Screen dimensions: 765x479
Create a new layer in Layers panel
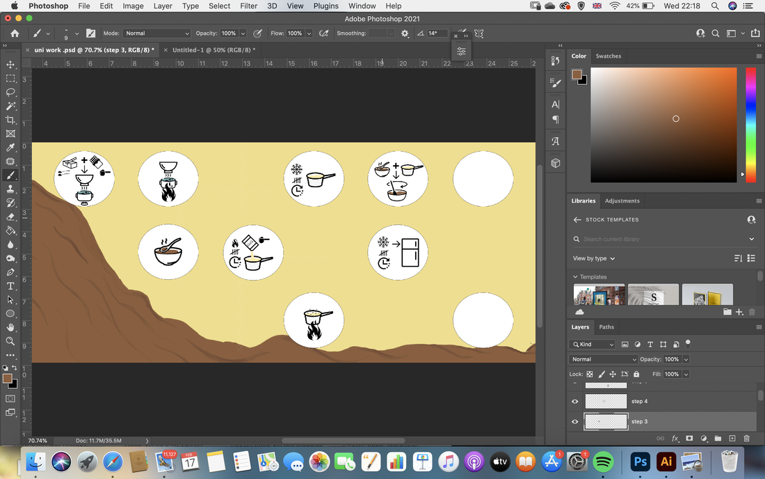click(732, 439)
